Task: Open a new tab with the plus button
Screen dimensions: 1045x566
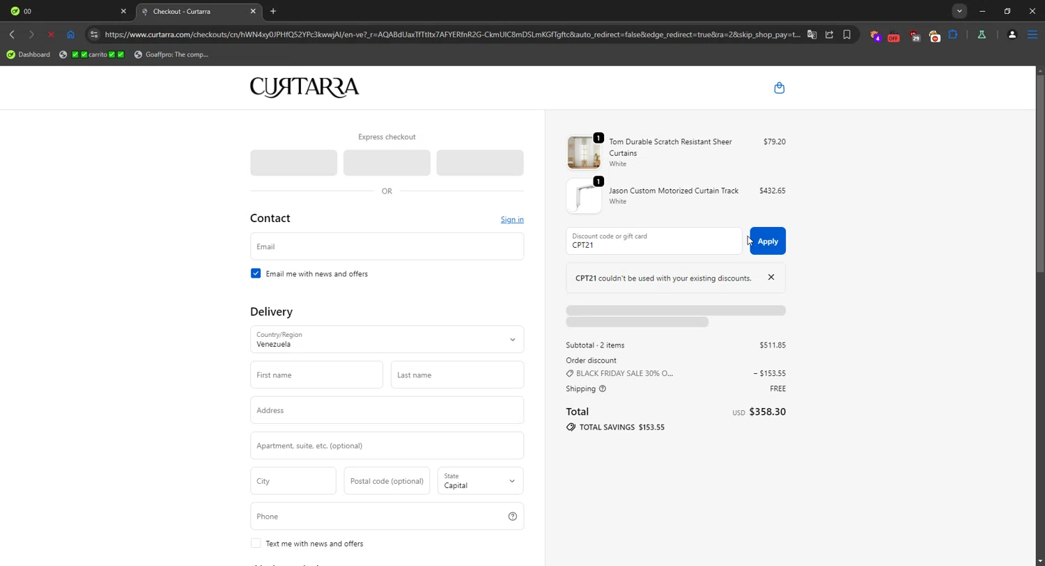Action: 273,11
